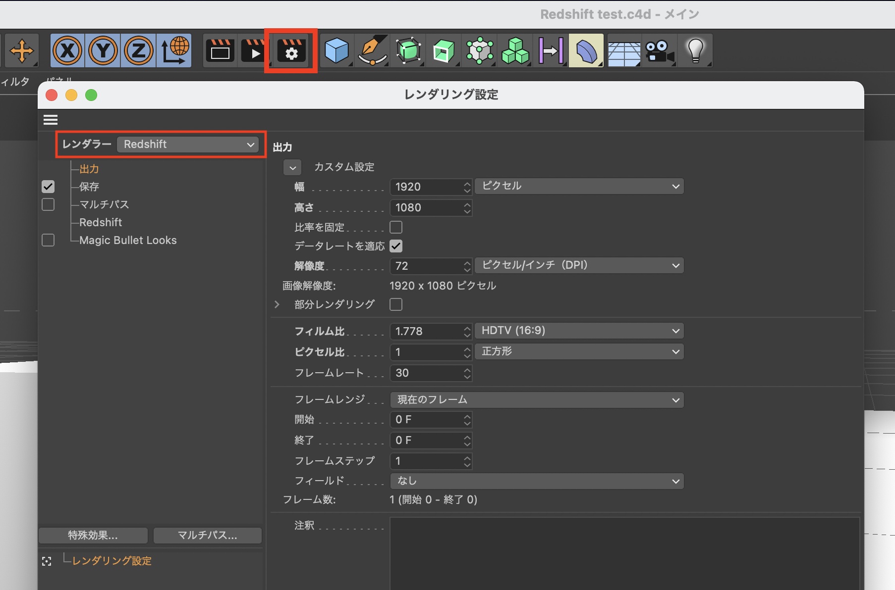Click the 幅 width input field

[426, 187]
